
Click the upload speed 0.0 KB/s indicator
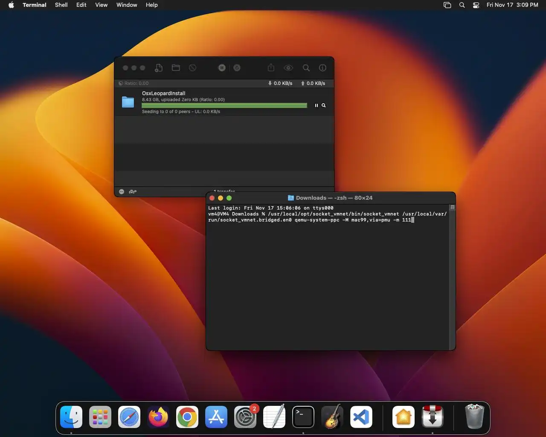[x=313, y=83]
